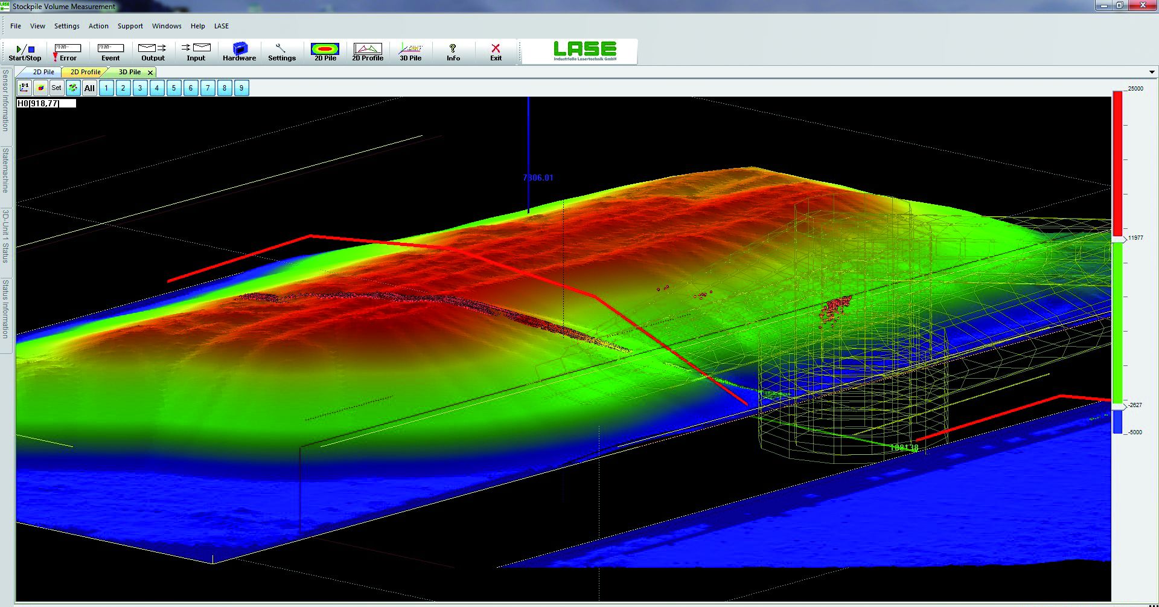Viewport: 1159px width, 607px height.
Task: Switch to the 2D Profile tab
Action: [x=85, y=72]
